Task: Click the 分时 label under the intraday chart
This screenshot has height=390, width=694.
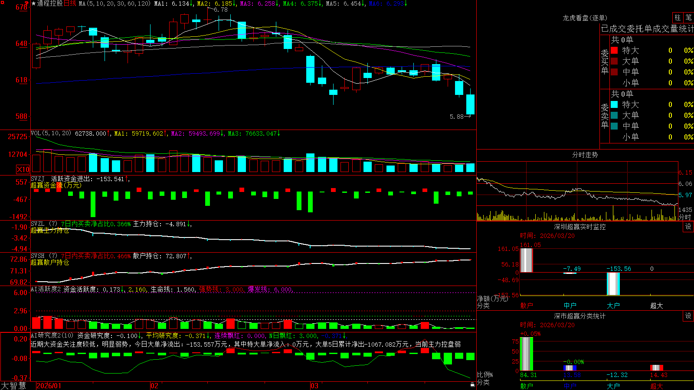Action: point(684,217)
